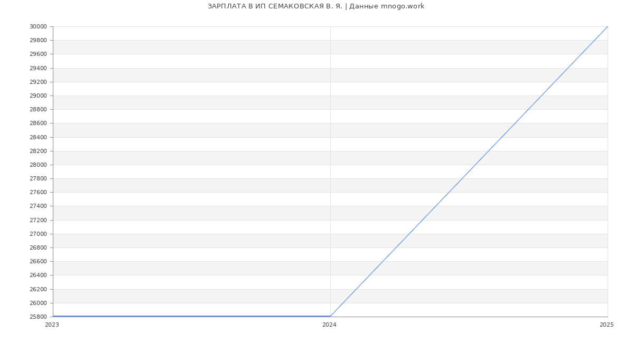Click the 26200 y-axis label

point(38,290)
